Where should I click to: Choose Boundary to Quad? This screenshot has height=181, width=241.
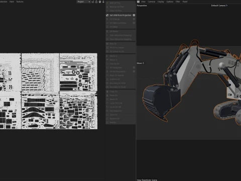pos(120,87)
